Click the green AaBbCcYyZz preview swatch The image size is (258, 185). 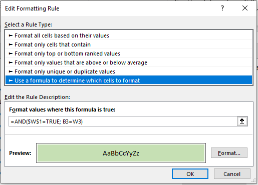(121, 153)
